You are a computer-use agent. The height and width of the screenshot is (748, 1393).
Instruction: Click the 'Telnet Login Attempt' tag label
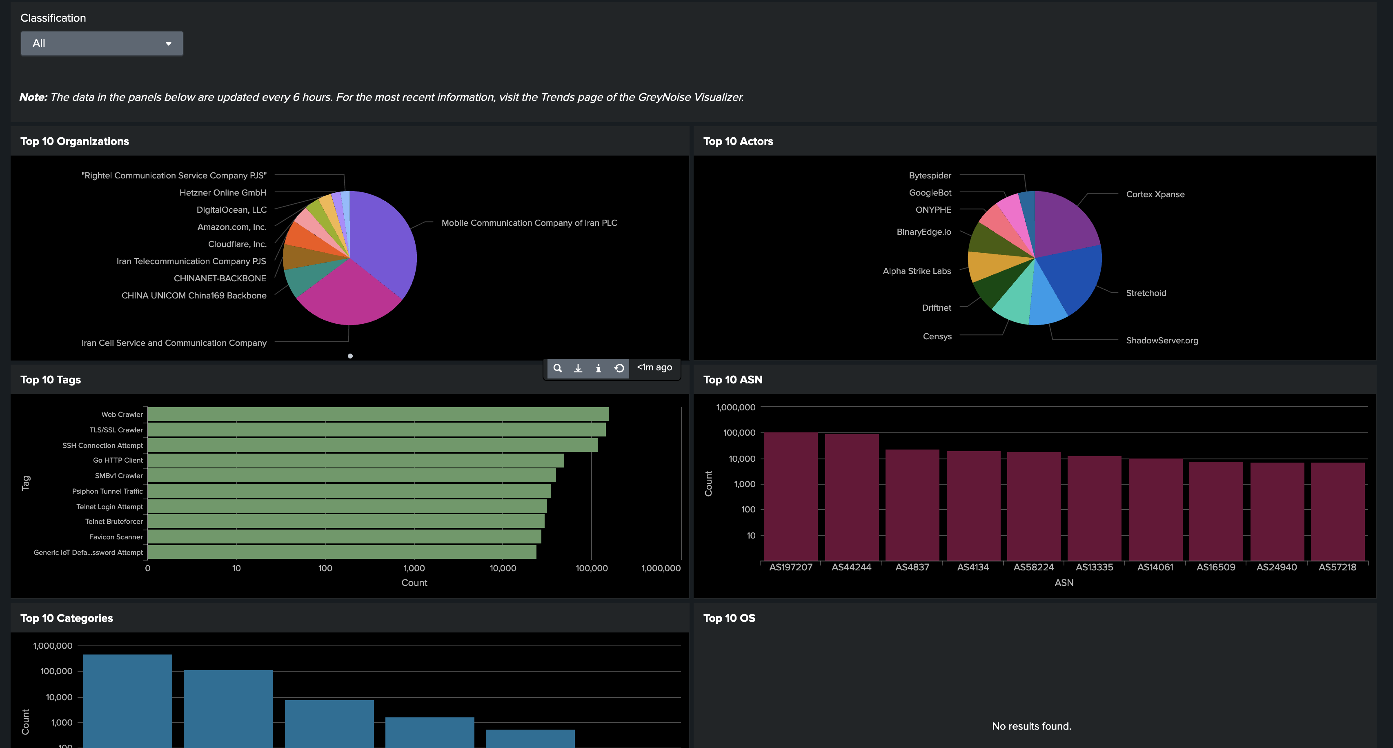pos(109,507)
